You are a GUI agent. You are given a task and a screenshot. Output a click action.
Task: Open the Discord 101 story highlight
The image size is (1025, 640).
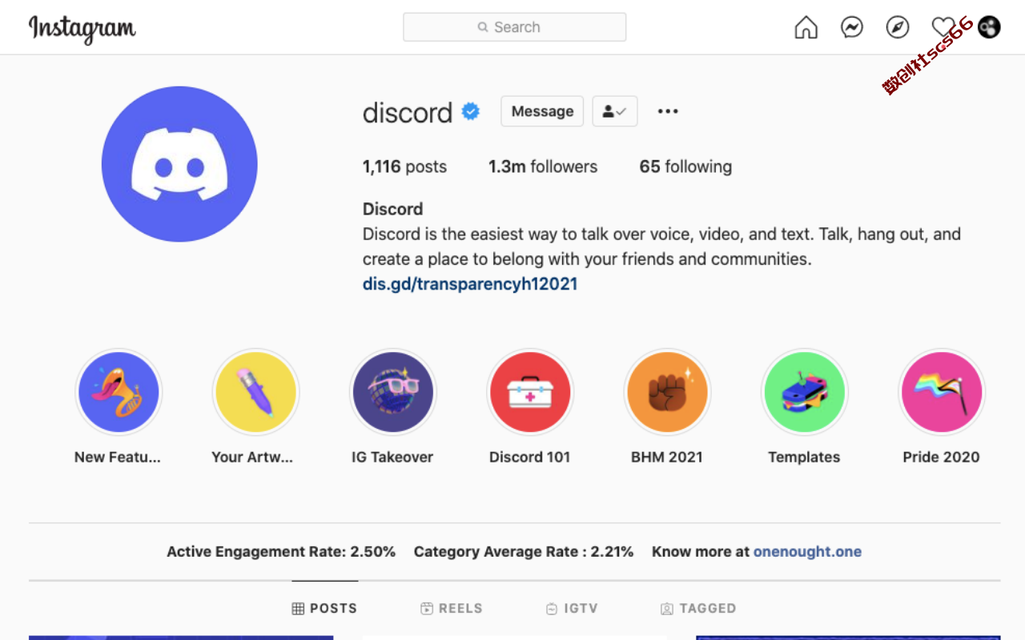pyautogui.click(x=530, y=392)
